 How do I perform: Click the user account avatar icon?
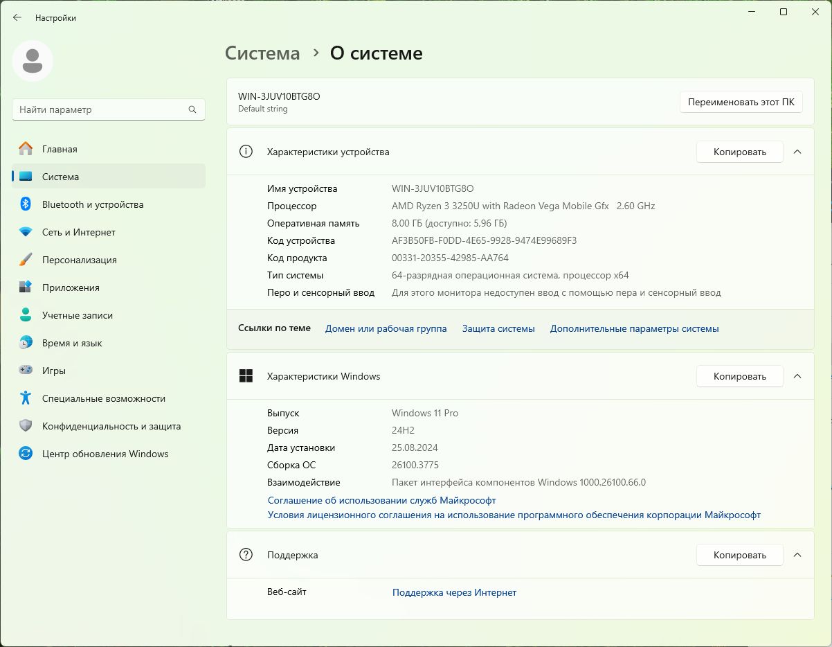pyautogui.click(x=33, y=61)
